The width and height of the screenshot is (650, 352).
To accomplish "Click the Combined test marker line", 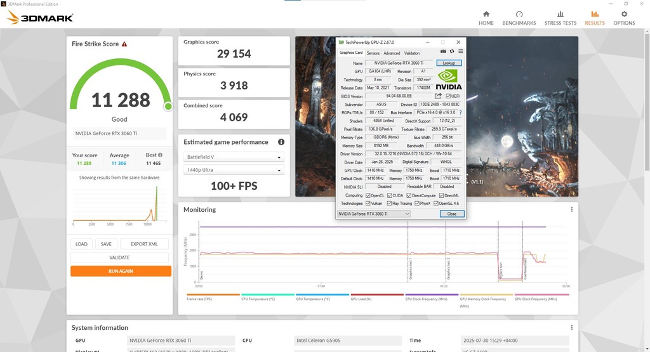I will point(522,251).
